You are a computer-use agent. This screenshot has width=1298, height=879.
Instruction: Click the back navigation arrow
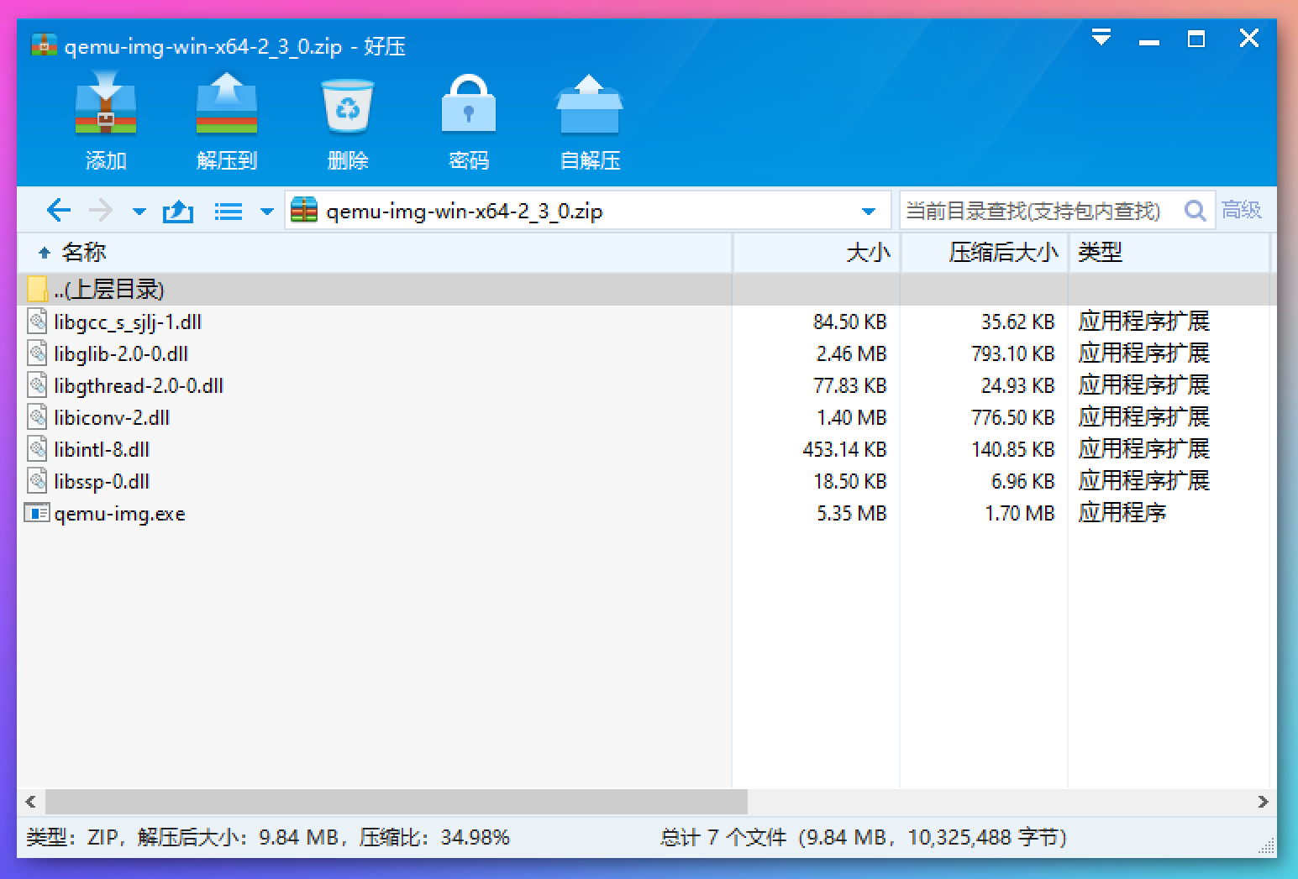click(x=58, y=211)
